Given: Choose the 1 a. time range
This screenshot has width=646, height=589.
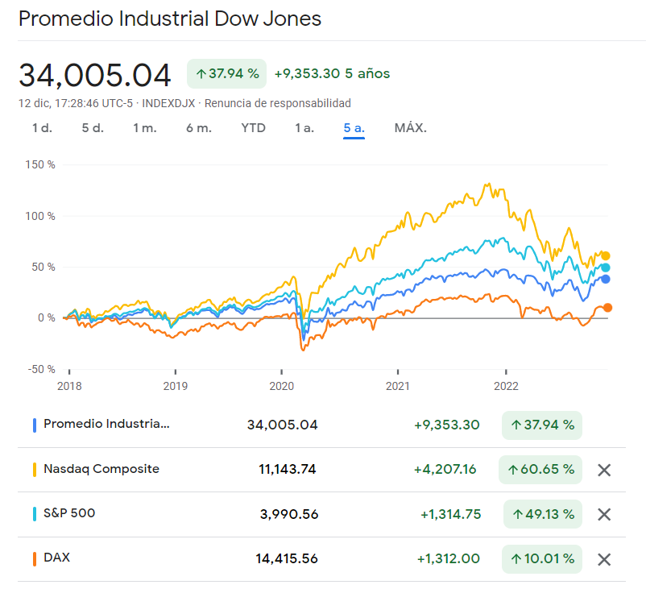Looking at the screenshot, I should point(304,128).
